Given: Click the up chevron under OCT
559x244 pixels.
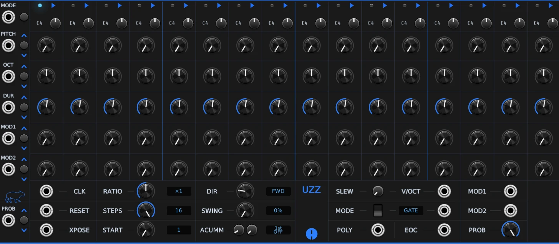Looking at the screenshot, I should tap(24, 67).
